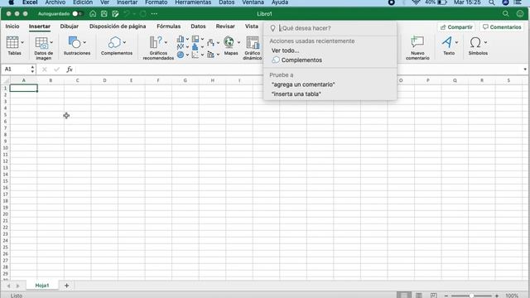This screenshot has width=530, height=298.
Task: Click the Gráfico dinámico icon
Action: (x=253, y=43)
